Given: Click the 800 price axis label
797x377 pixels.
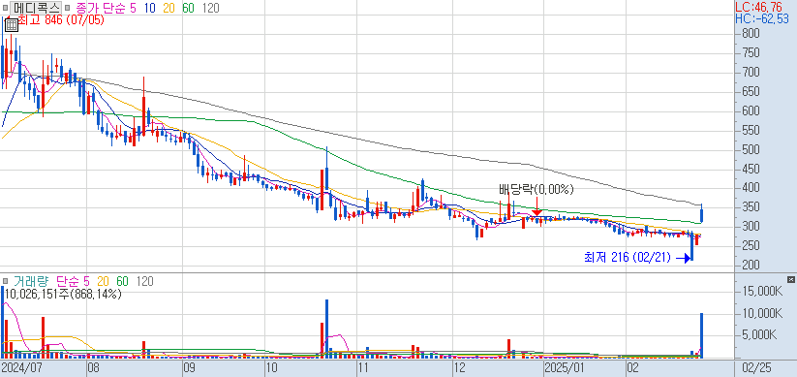Looking at the screenshot, I should point(751,34).
